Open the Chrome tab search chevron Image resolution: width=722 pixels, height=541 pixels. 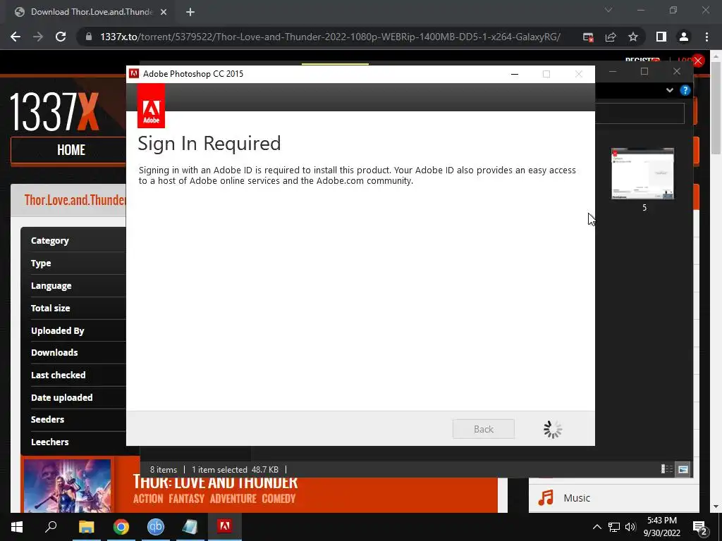(608, 10)
